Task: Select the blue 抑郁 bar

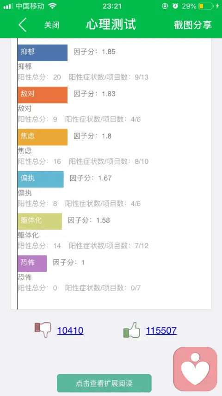Action: (43, 52)
